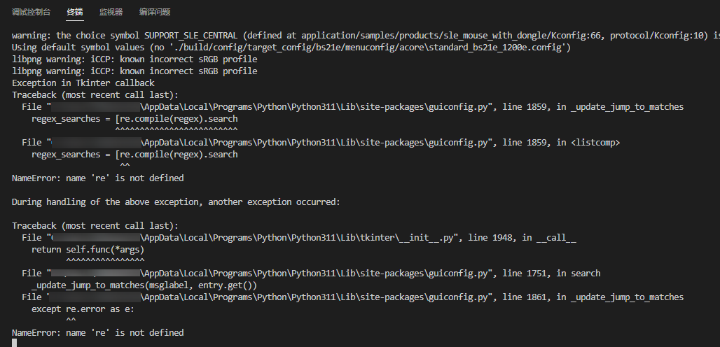Select the 终端 tab
The image size is (720, 347).
pos(74,12)
